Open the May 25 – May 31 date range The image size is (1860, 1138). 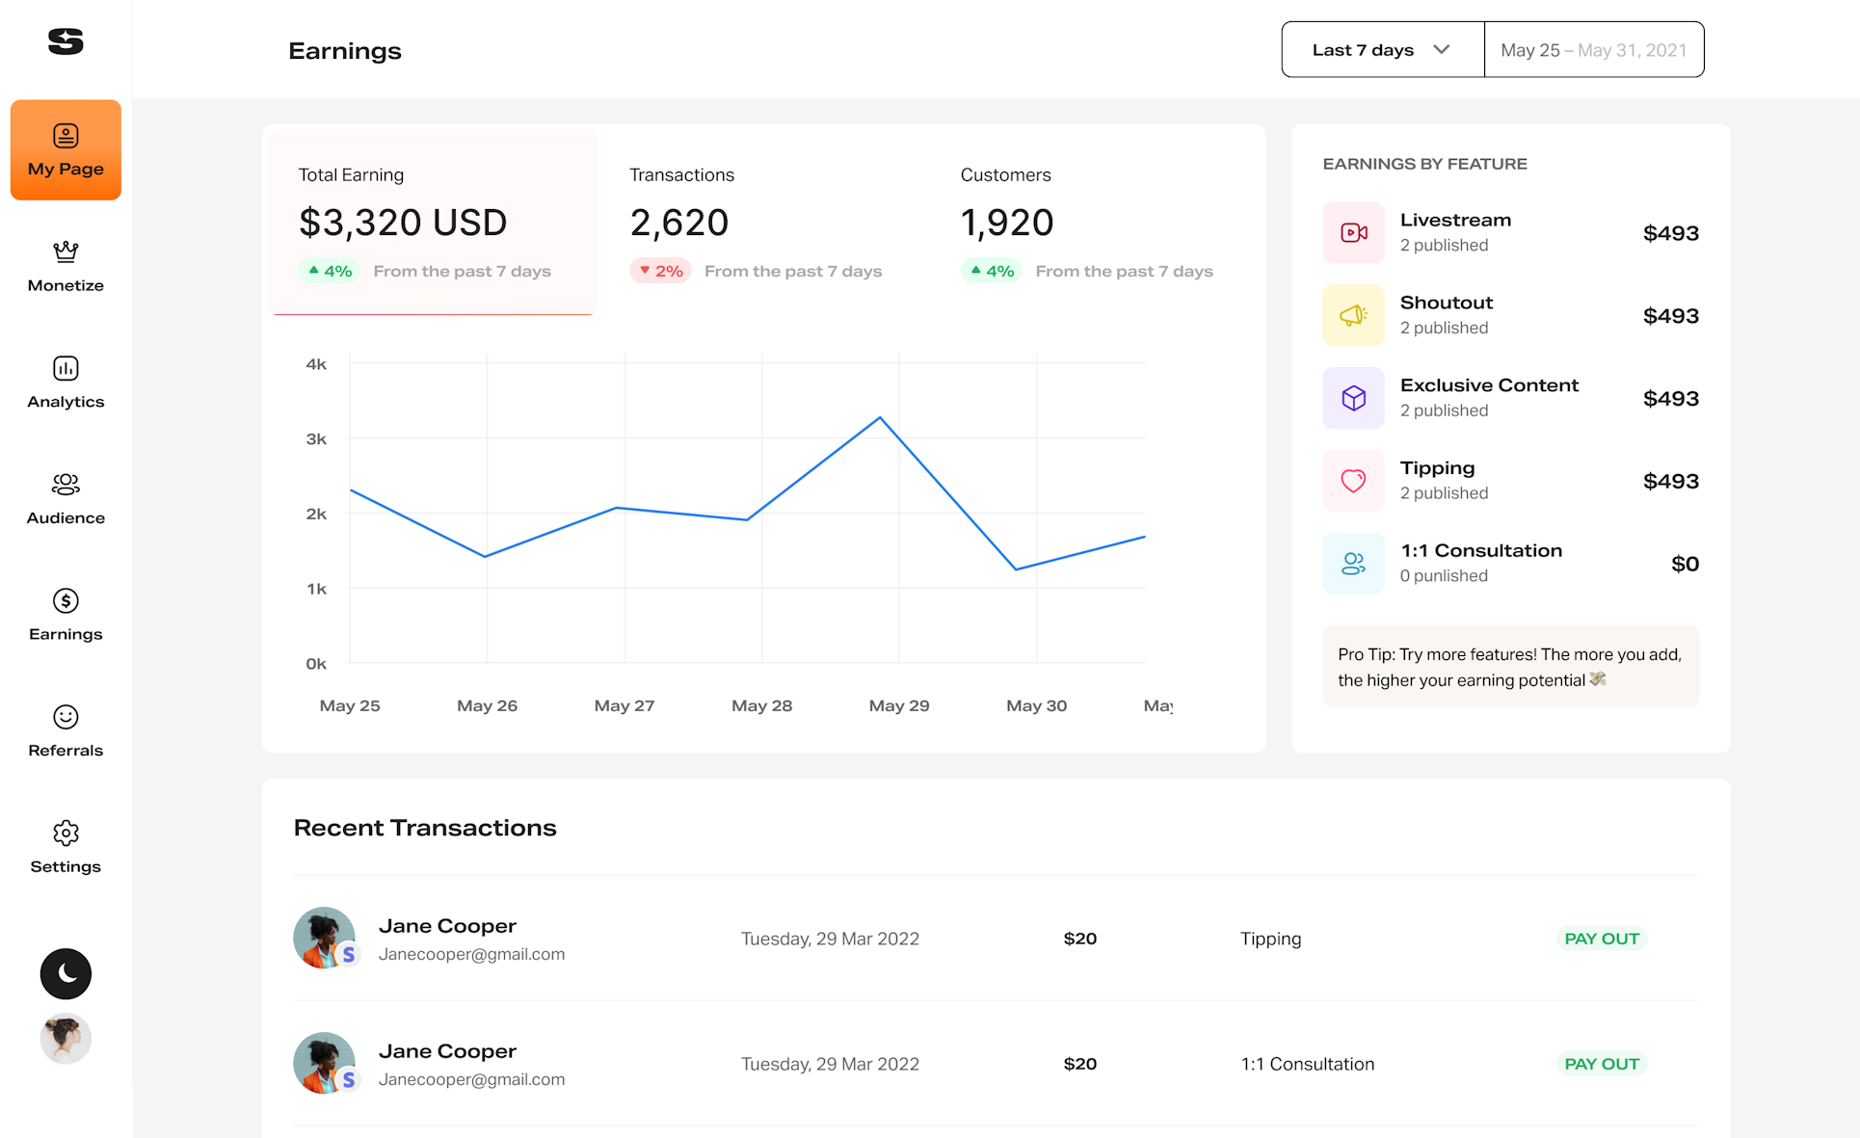pyautogui.click(x=1593, y=49)
